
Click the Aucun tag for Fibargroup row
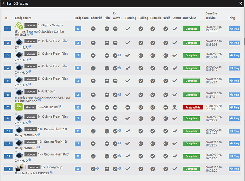click(x=34, y=167)
